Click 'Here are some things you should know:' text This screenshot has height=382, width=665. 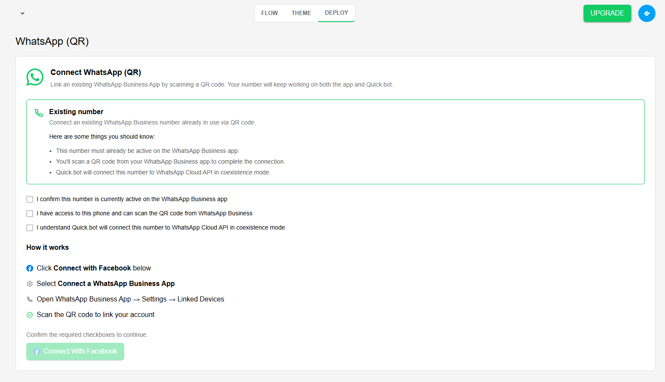102,137
